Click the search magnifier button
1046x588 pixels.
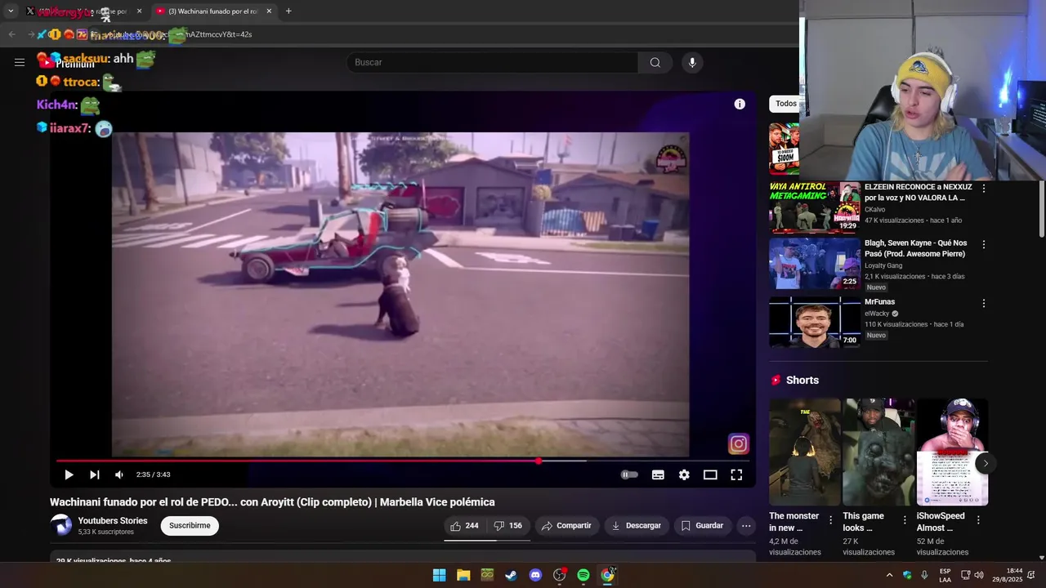[x=655, y=62]
